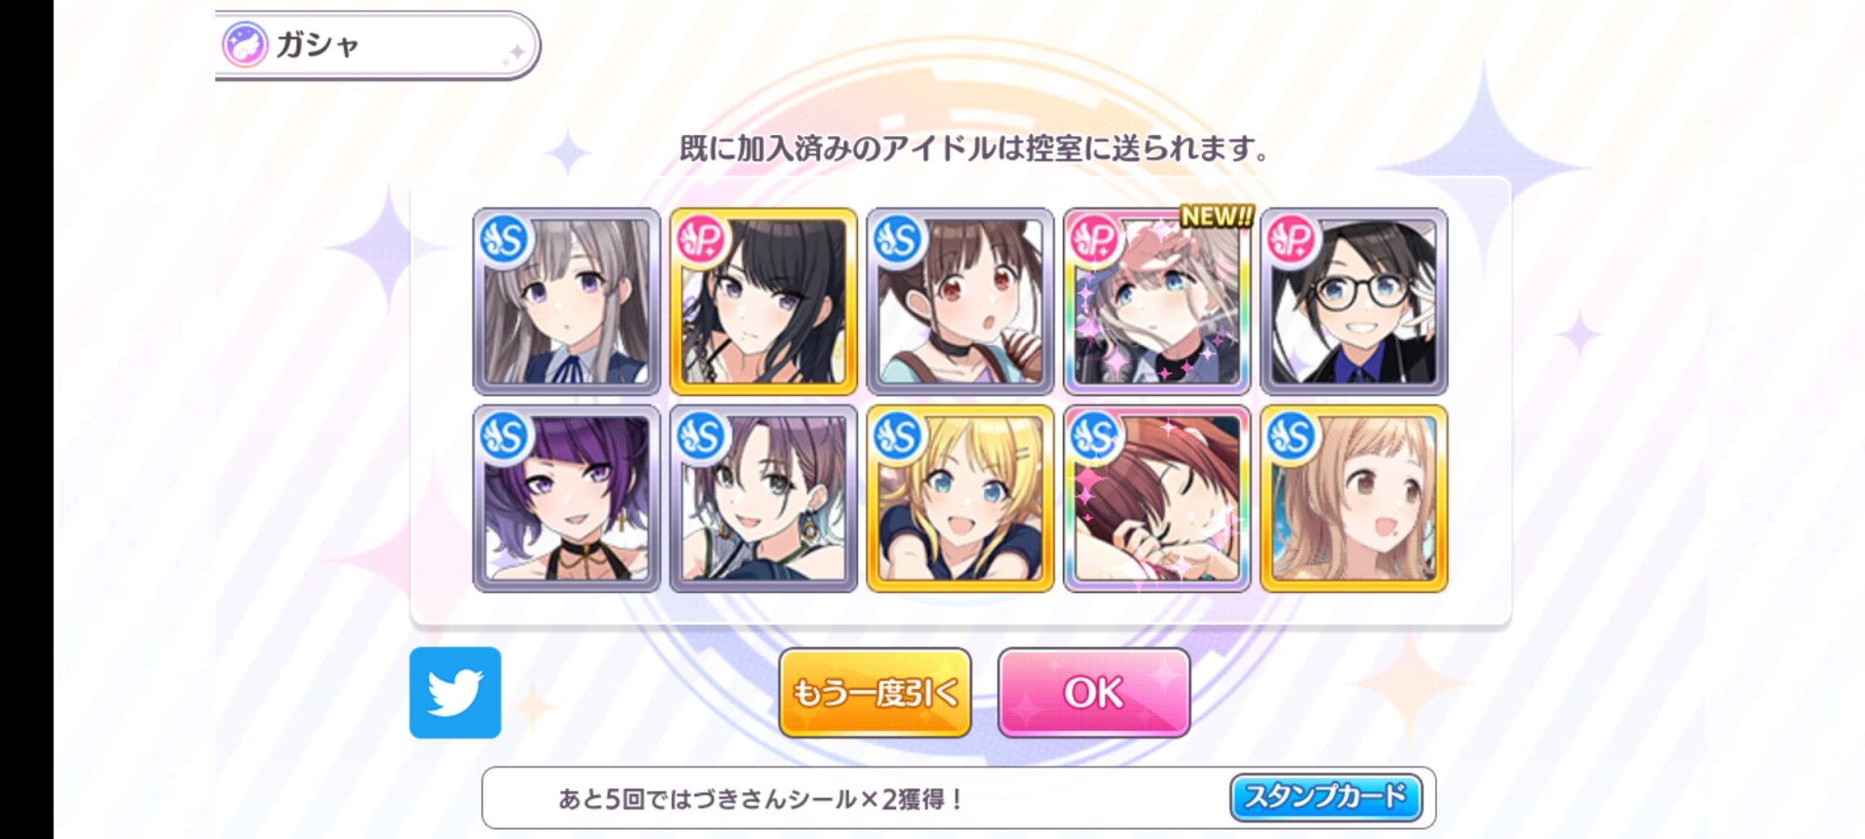This screenshot has height=839, width=1865.
Task: Select the idol card with earrings and parted hair
Action: [x=764, y=499]
